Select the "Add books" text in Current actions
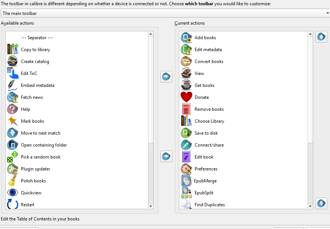This screenshot has width=330, height=229. coord(205,38)
